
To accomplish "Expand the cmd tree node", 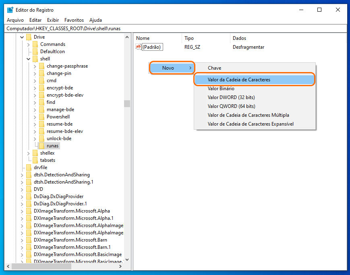I will pyautogui.click(x=35, y=81).
